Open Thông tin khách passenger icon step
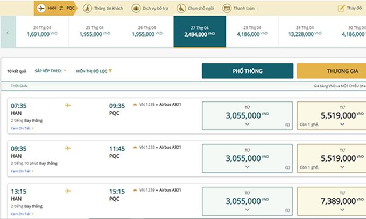 [87, 8]
